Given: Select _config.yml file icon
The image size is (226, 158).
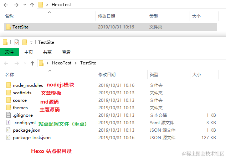Looking at the screenshot, I should 9,122.
